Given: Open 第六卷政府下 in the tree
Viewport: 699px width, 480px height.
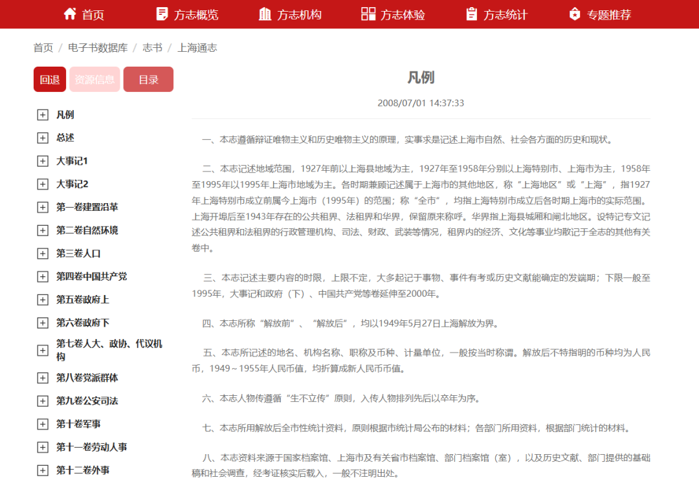Looking at the screenshot, I should tap(82, 323).
